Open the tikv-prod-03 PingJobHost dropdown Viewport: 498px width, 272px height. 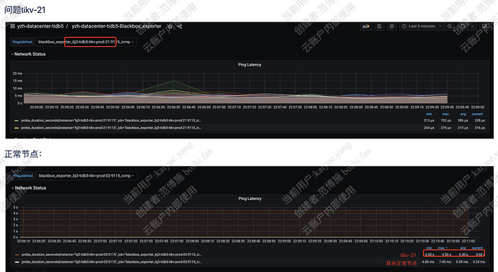point(87,175)
